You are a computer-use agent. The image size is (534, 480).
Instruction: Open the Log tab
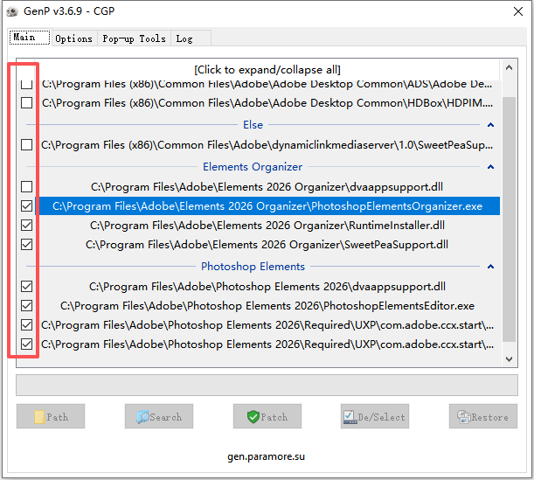(x=184, y=38)
